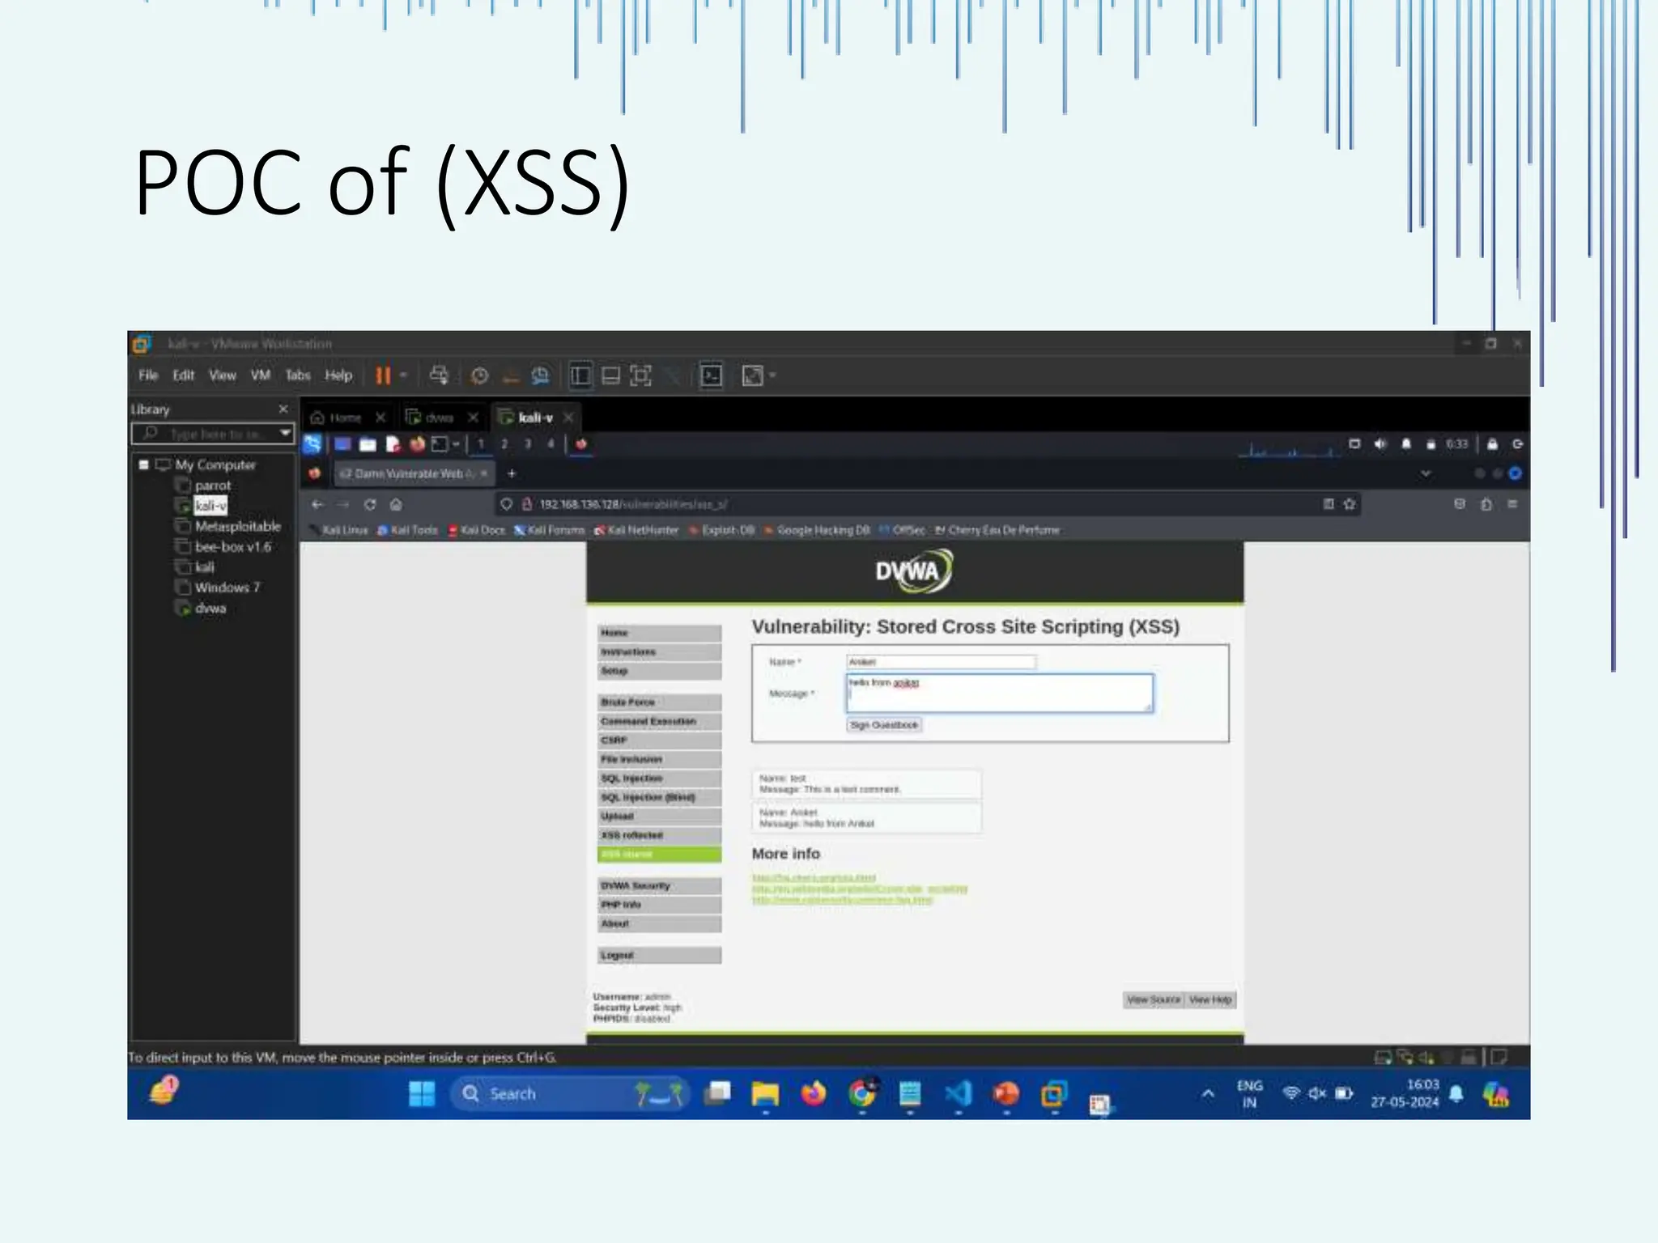Click the Kali volume panel icon
Screen dimensions: 1658x1243
pyautogui.click(x=1380, y=444)
